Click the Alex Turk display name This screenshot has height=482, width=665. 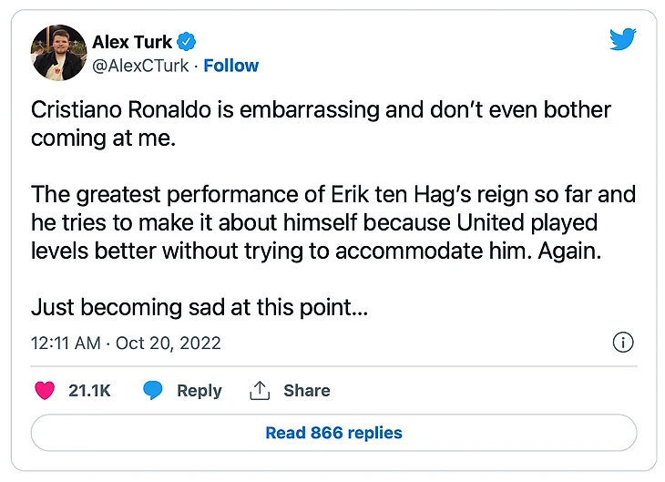132,43
